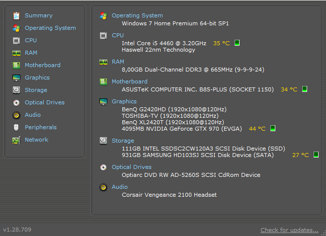This screenshot has width=326, height=236.
Task: Open the Operating System section in sidebar
Action: (50, 28)
